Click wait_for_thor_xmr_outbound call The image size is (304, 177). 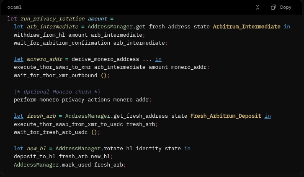(x=55, y=76)
